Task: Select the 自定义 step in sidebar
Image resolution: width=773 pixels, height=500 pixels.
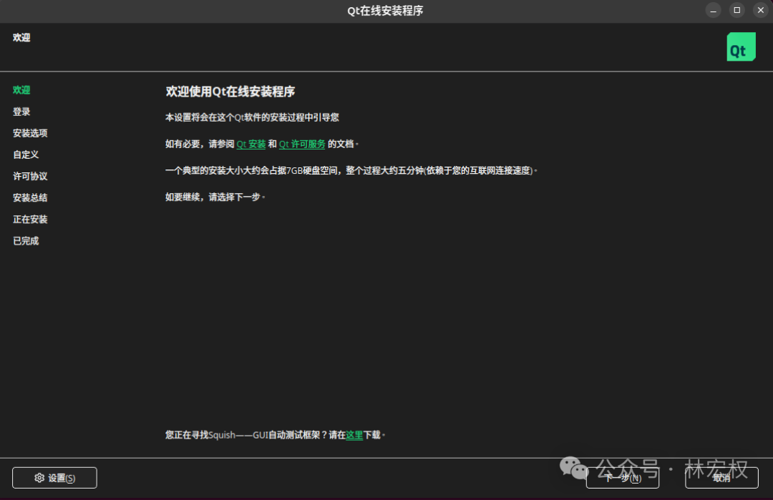Action: coord(26,155)
